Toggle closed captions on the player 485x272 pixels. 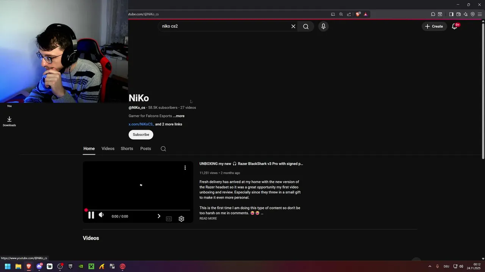coord(169,219)
